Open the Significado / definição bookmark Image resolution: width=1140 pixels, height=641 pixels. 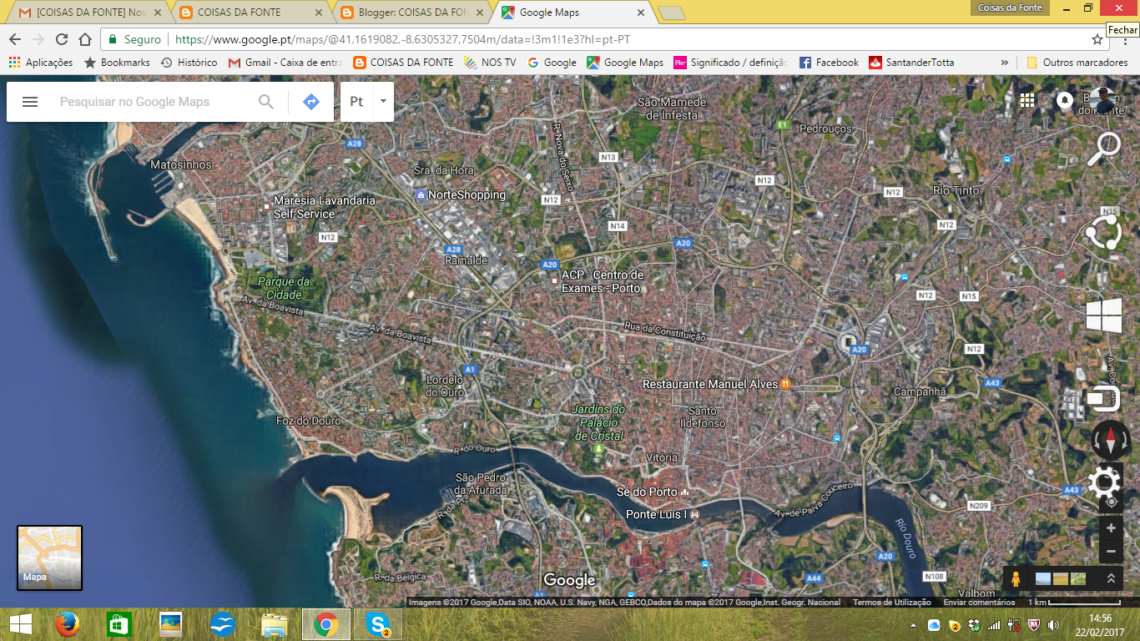pyautogui.click(x=731, y=63)
